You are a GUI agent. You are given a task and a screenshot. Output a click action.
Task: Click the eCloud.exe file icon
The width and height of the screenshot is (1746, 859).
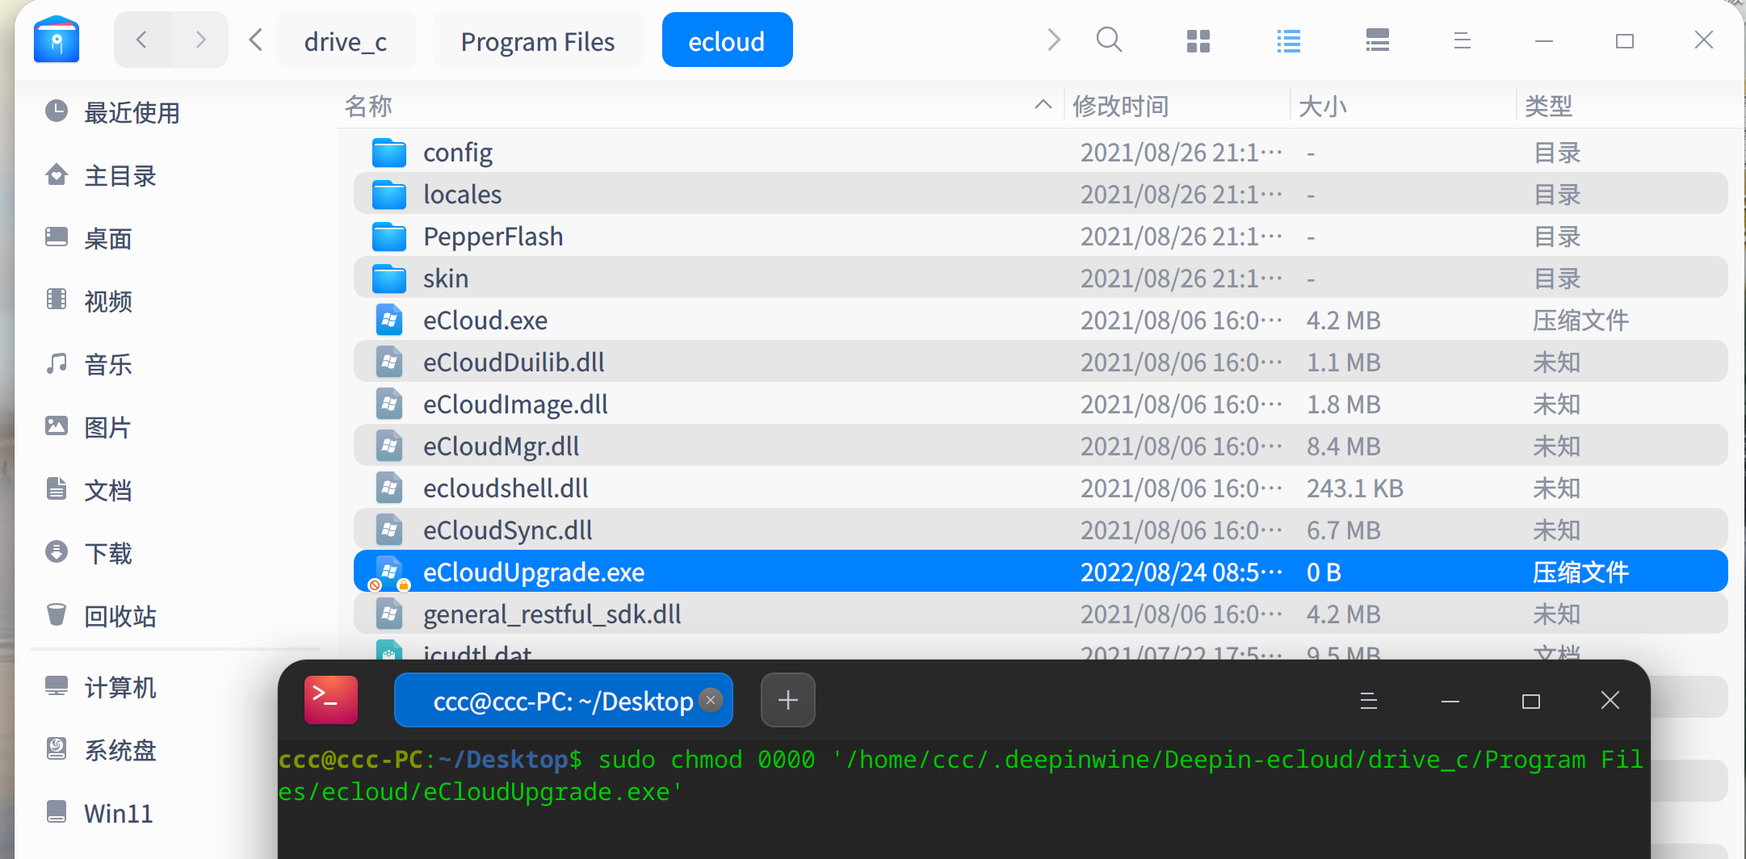coord(389,321)
